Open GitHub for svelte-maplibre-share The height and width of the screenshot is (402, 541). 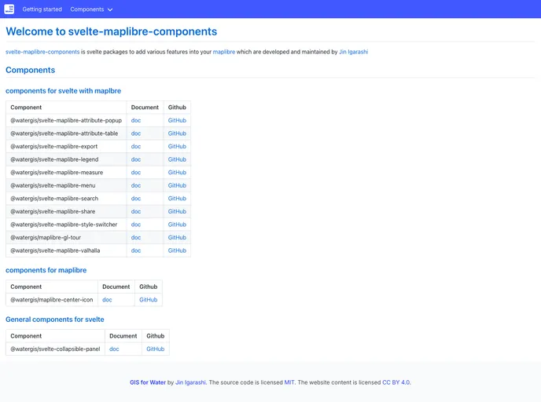177,211
